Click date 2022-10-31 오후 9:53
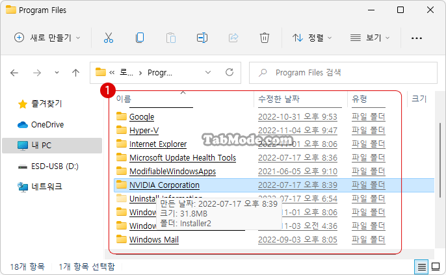 [x=298, y=116]
